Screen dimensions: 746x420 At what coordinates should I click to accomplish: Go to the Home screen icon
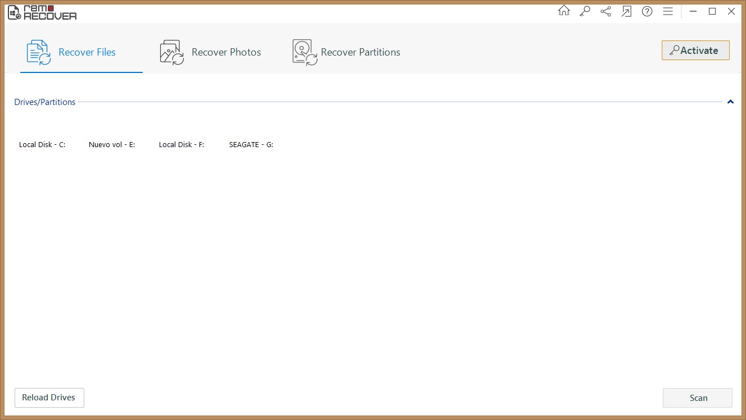pos(563,11)
